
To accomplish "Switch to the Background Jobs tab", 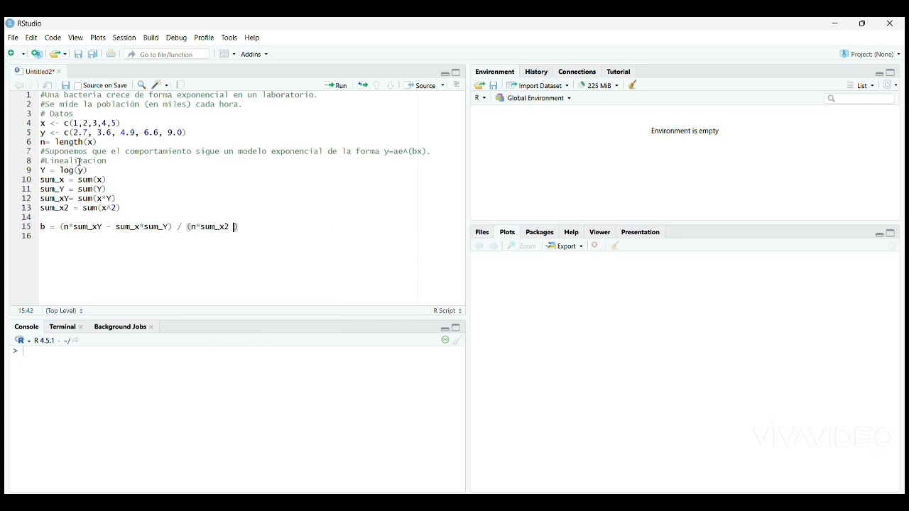I will click(120, 327).
